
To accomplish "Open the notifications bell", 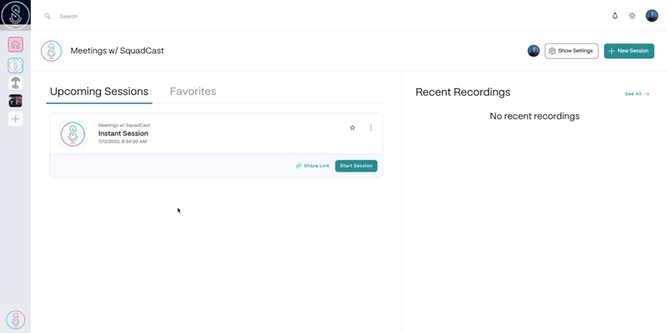I will click(x=615, y=16).
